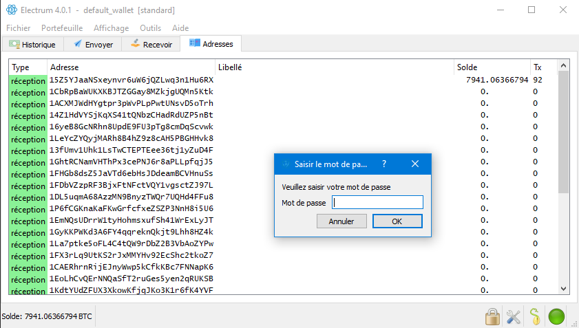The height and width of the screenshot is (328, 579).
Task: Open the Outils menu
Action: tap(150, 28)
